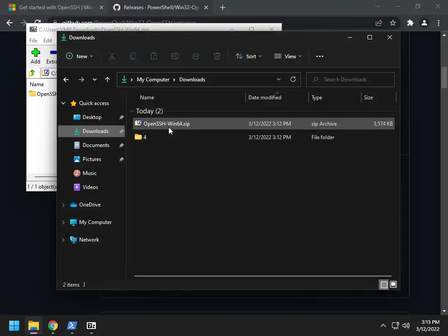Viewport: 448px width, 336px height.
Task: Open the 7-Zip Edit menu
Action: 47,41
